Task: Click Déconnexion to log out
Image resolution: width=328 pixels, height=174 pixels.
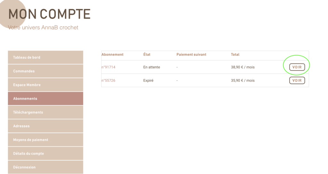Action: [x=45, y=167]
